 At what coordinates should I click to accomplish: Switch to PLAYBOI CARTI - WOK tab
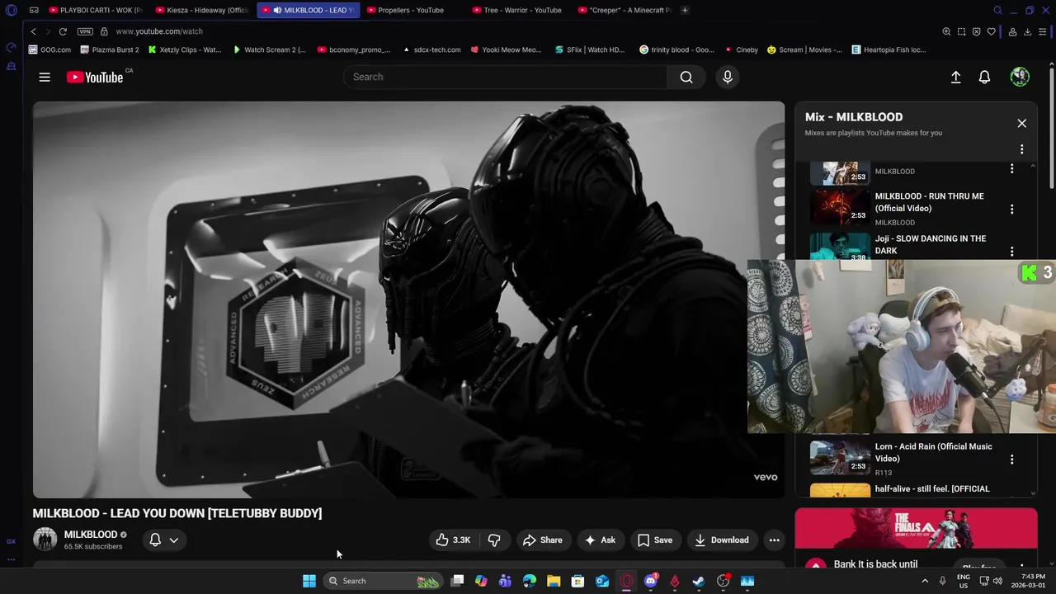click(95, 10)
